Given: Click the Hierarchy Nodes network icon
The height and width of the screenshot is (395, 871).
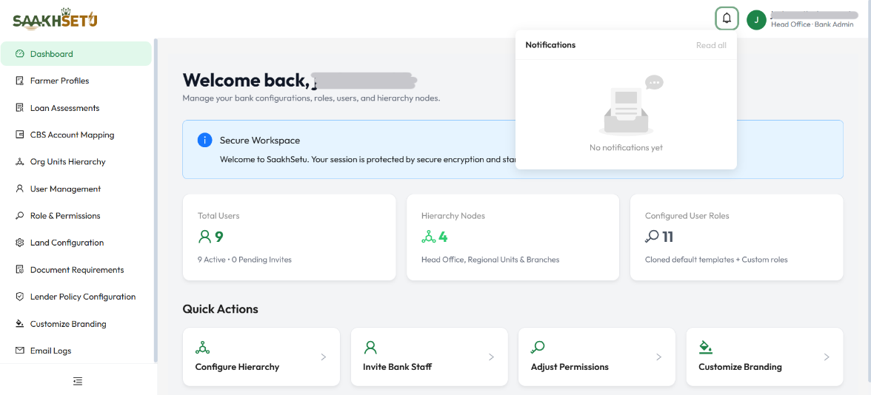Looking at the screenshot, I should tap(428, 237).
